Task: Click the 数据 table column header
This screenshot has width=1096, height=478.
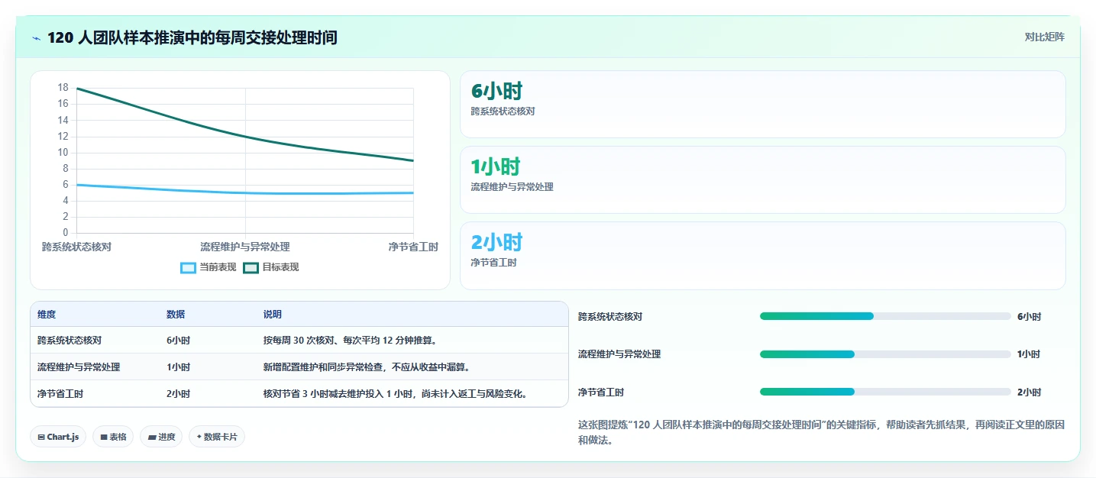Action: 176,315
